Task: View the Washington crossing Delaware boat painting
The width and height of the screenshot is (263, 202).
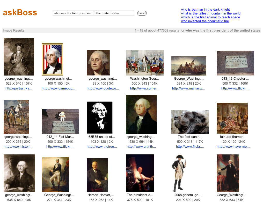Action: pyautogui.click(x=189, y=66)
